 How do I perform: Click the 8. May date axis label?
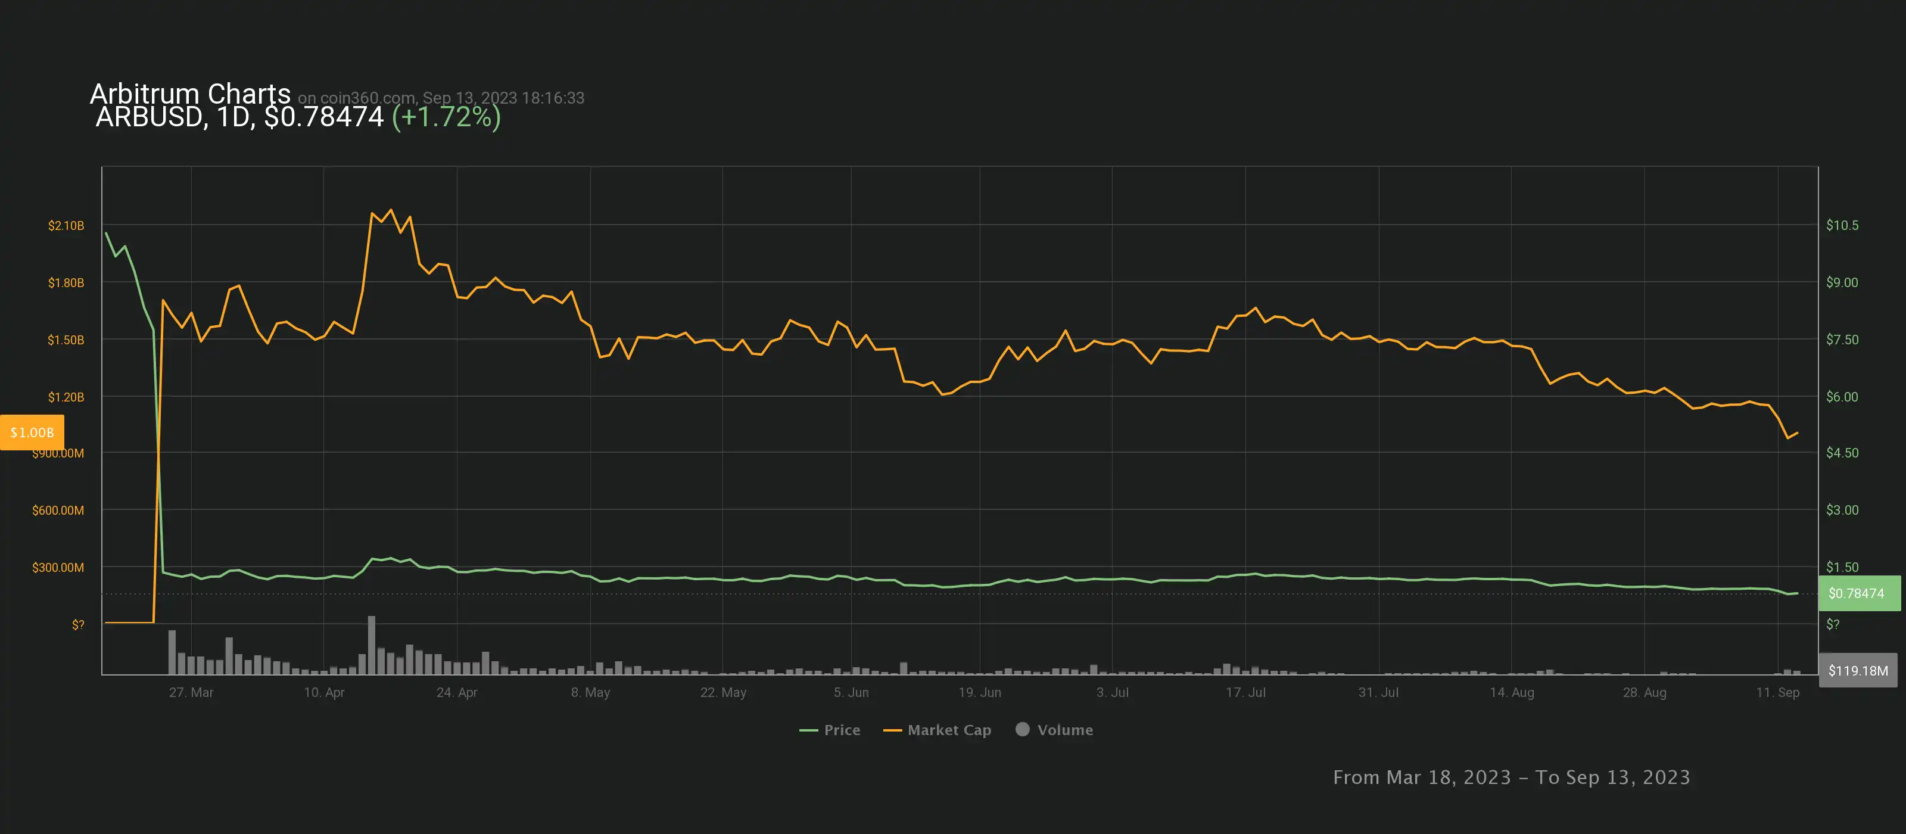590,692
